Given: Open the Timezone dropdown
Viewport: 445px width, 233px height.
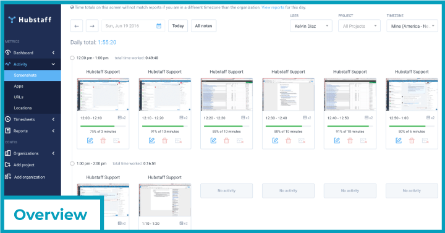Looking at the screenshot, I should (412, 26).
